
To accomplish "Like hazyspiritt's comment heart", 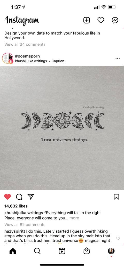I will tap(118, 238).
